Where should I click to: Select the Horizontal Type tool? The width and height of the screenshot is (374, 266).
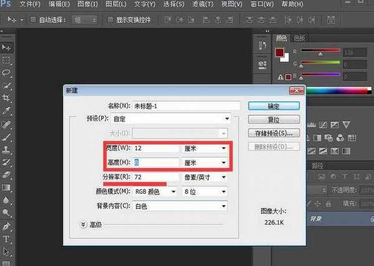click(6, 239)
